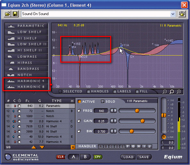
Task: Toggle the Handles display checkbox
Action: click(88, 91)
